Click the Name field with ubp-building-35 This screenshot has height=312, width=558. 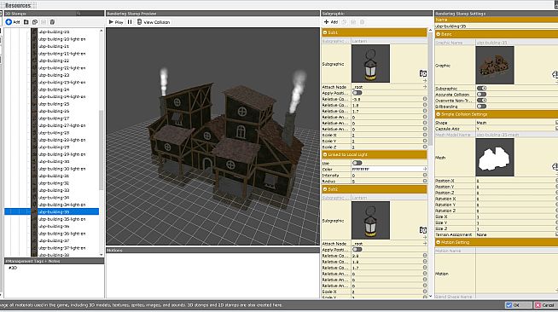point(497,26)
